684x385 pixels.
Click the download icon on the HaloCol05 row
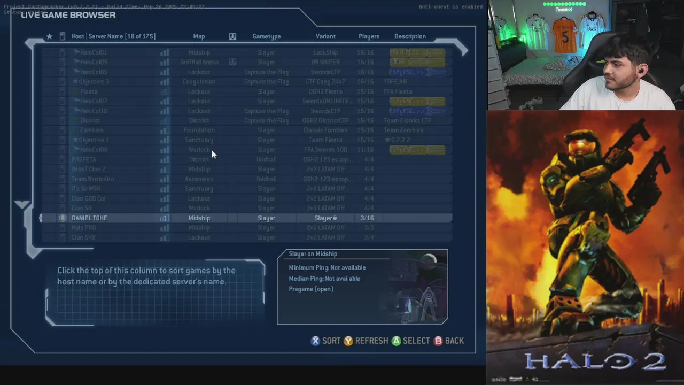coord(232,62)
